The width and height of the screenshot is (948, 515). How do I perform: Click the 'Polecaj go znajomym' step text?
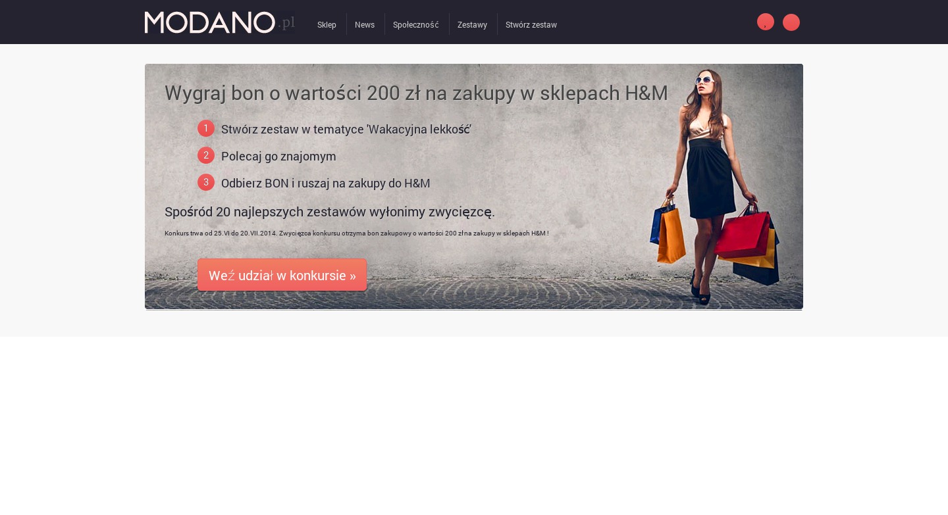pos(278,156)
